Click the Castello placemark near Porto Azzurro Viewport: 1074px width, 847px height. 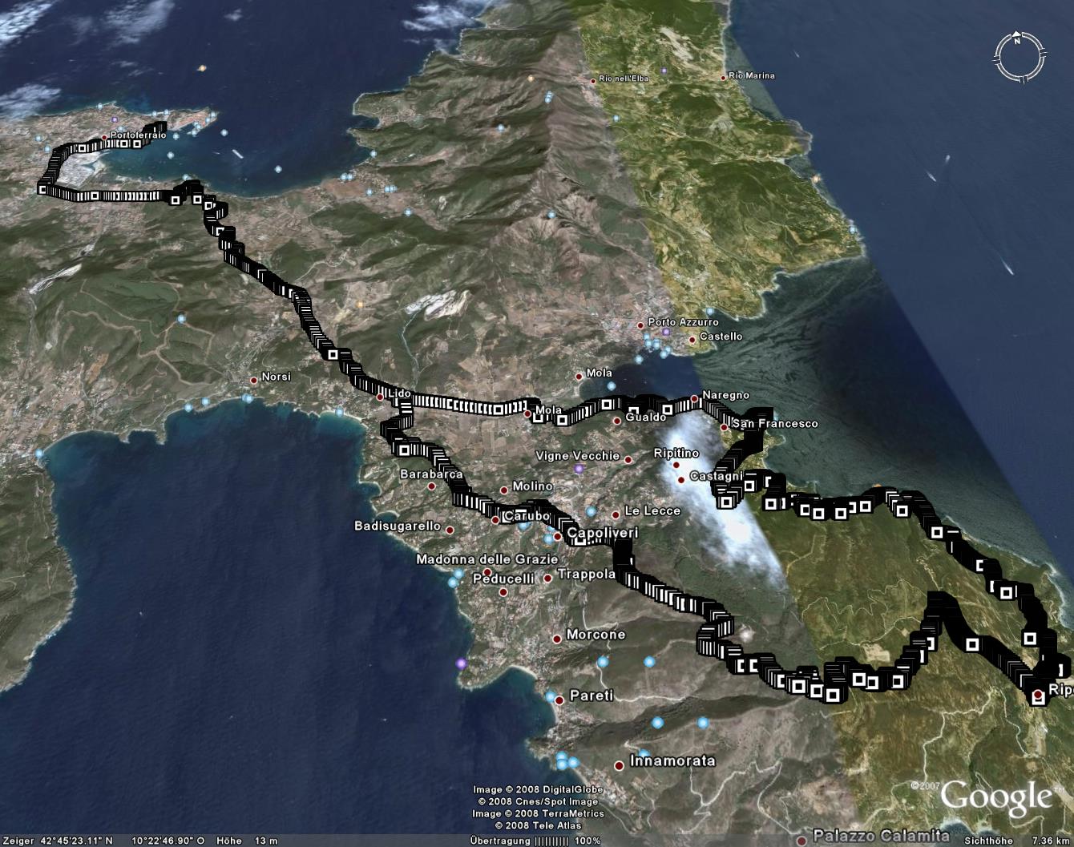[692, 340]
